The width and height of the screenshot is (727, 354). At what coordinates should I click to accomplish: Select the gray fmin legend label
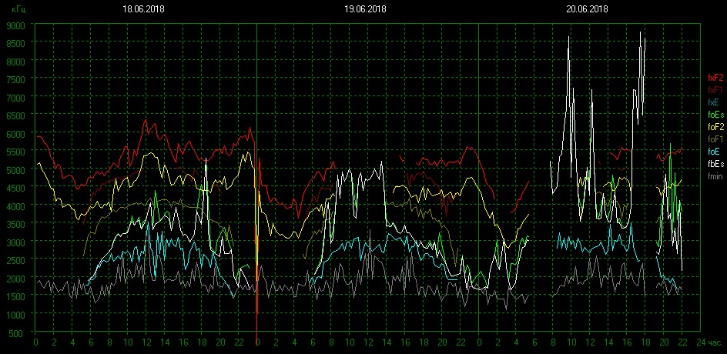pos(715,176)
